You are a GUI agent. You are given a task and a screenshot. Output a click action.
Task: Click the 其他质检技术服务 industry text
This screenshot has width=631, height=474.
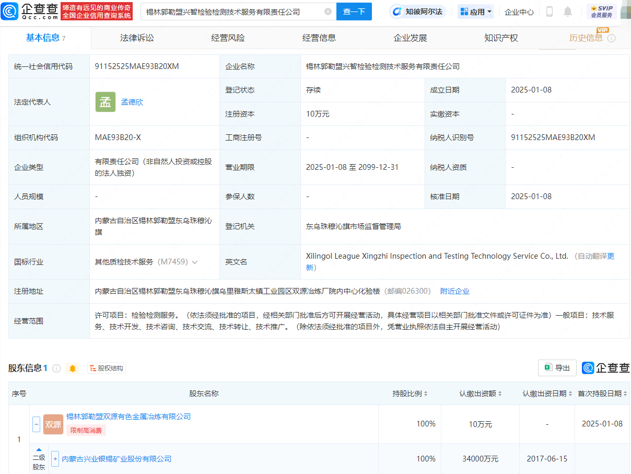point(124,262)
